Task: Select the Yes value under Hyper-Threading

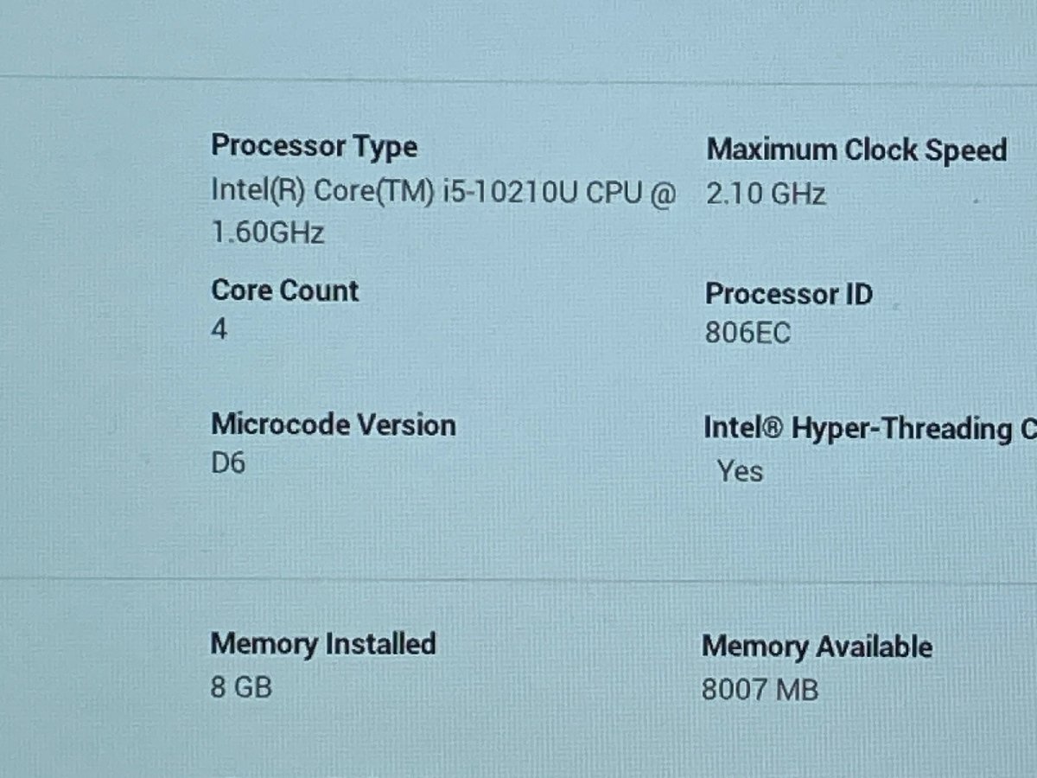Action: pos(740,471)
